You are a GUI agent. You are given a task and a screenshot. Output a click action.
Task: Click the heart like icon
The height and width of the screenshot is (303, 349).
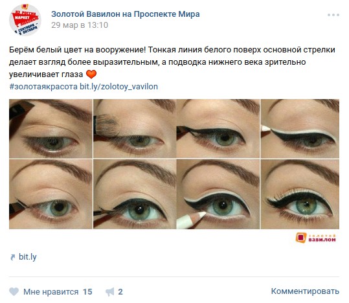[14, 291]
